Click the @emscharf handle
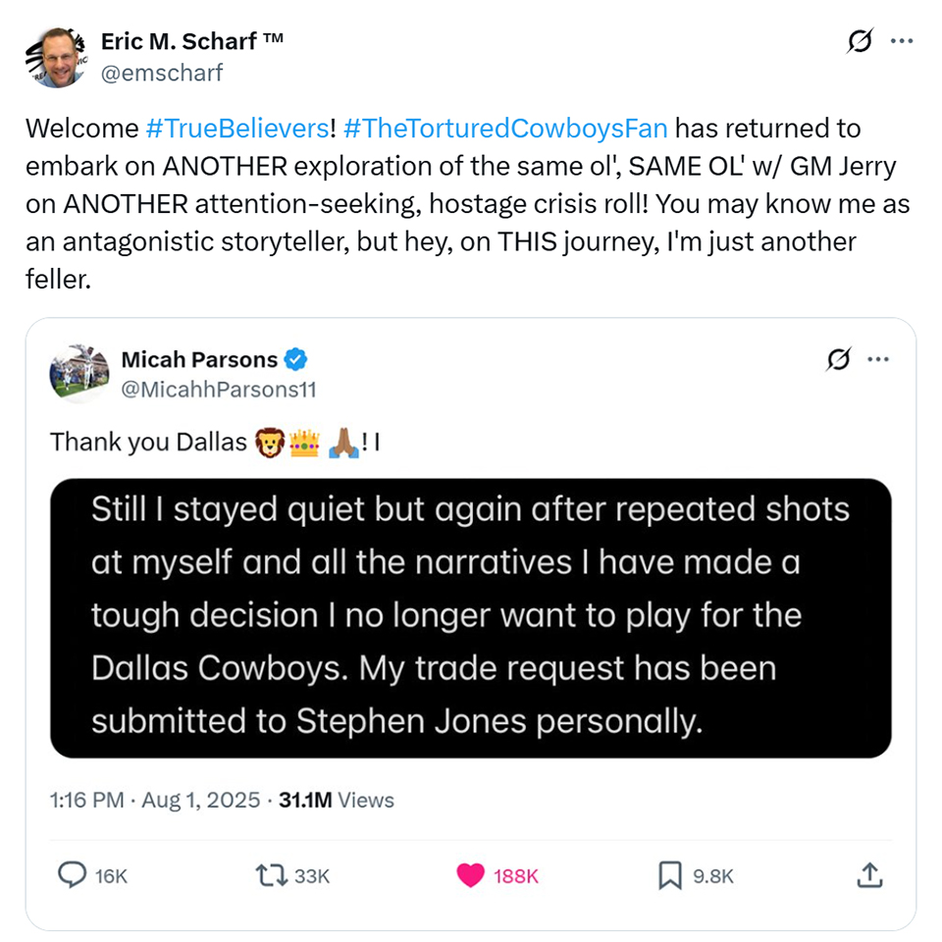 click(162, 73)
